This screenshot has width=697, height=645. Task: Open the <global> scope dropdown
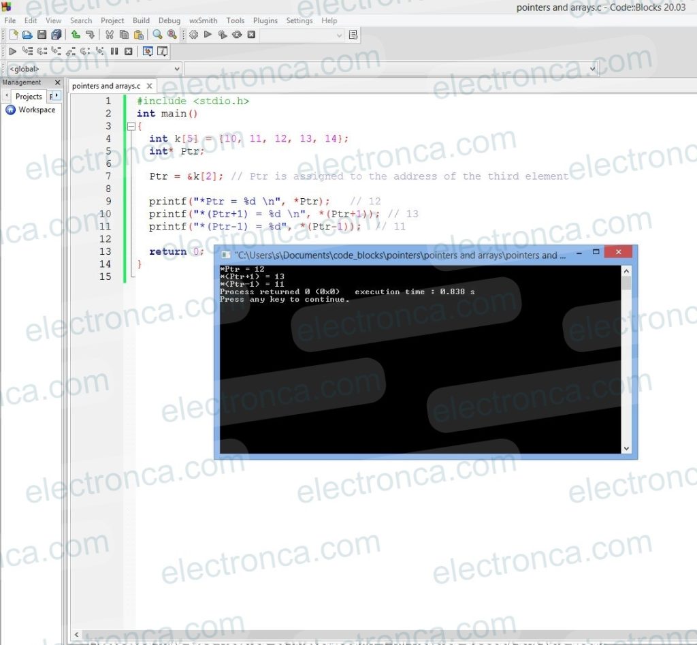pyautogui.click(x=177, y=69)
